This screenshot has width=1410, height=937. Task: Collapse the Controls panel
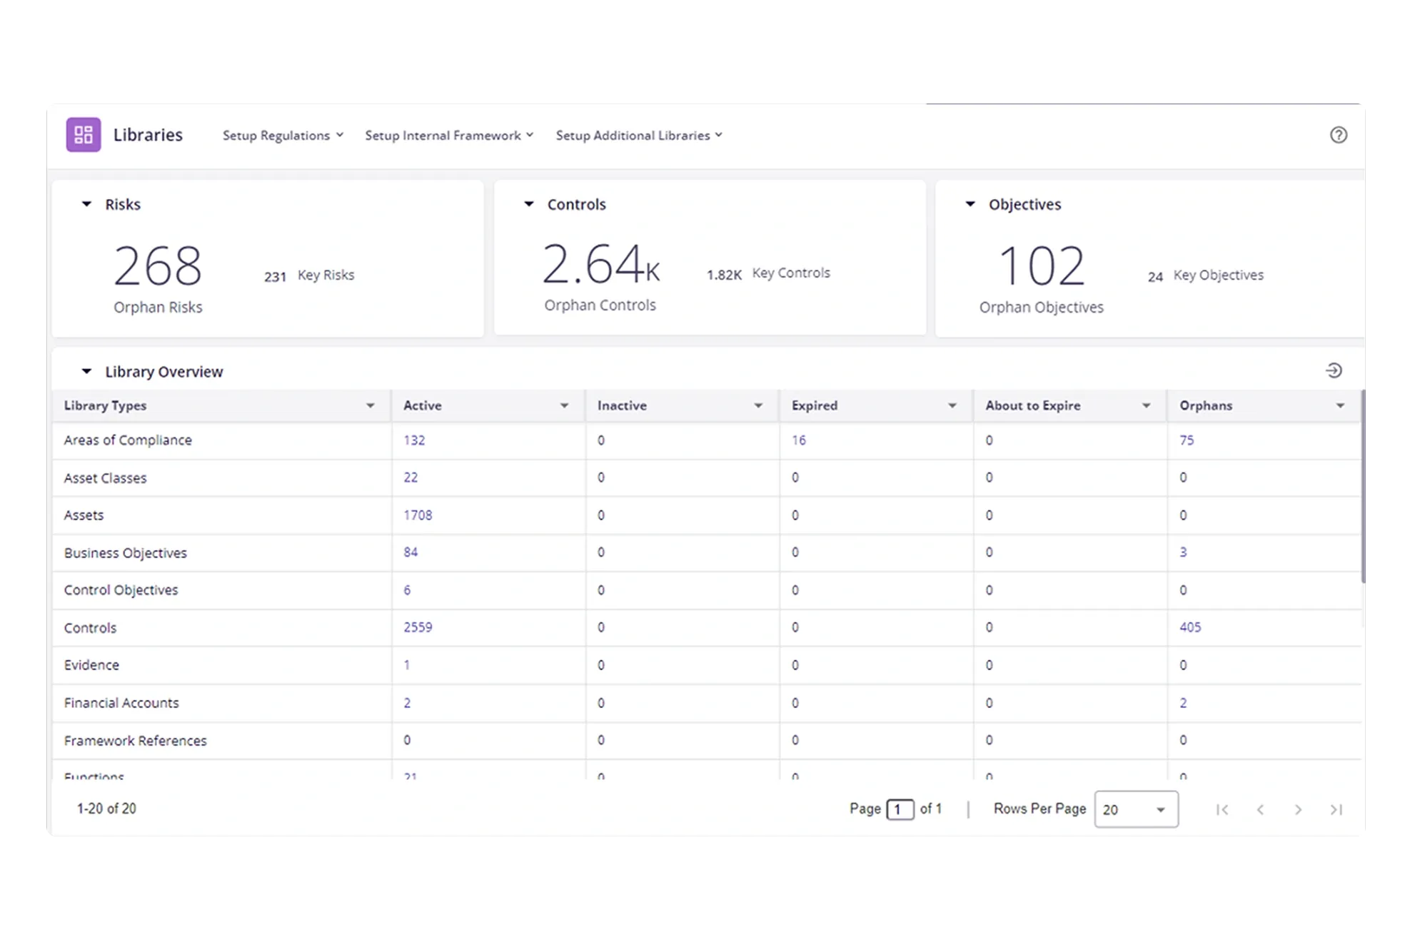[529, 204]
